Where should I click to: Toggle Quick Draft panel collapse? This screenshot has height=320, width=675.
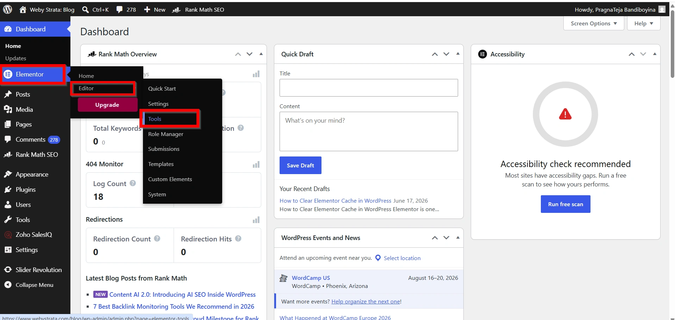(x=458, y=54)
